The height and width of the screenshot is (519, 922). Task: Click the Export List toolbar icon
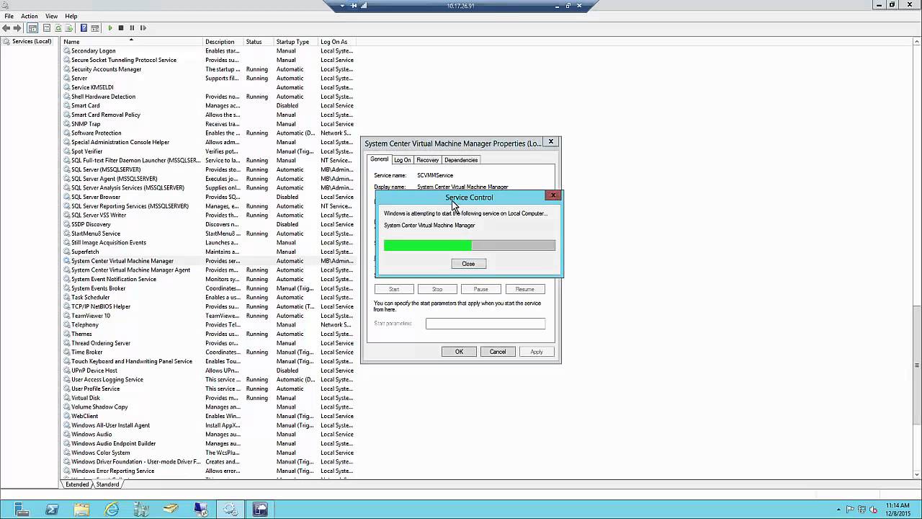click(69, 28)
